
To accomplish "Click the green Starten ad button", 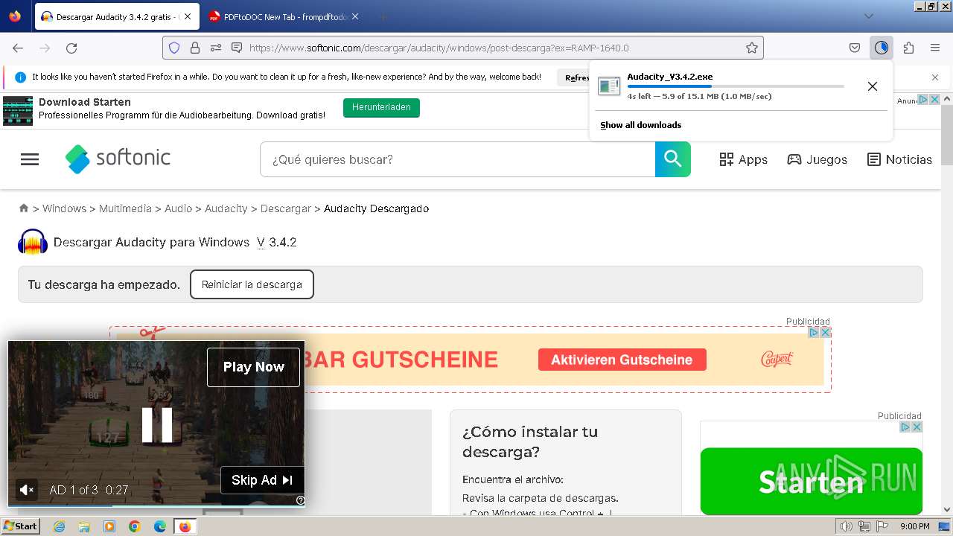I will [x=811, y=481].
